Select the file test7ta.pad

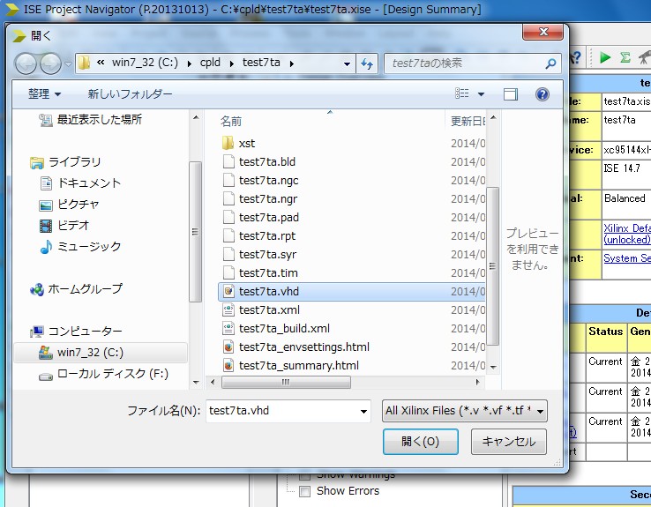point(261,218)
